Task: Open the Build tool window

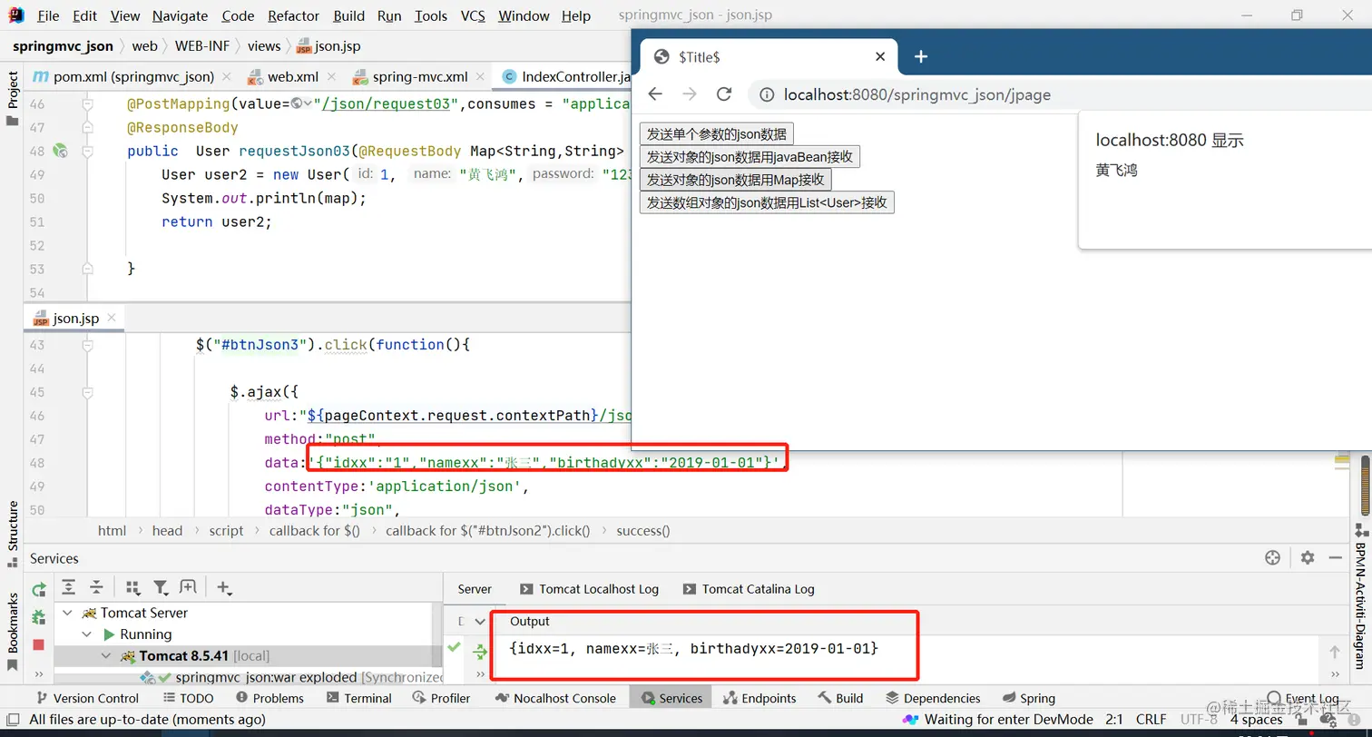Action: (x=840, y=698)
